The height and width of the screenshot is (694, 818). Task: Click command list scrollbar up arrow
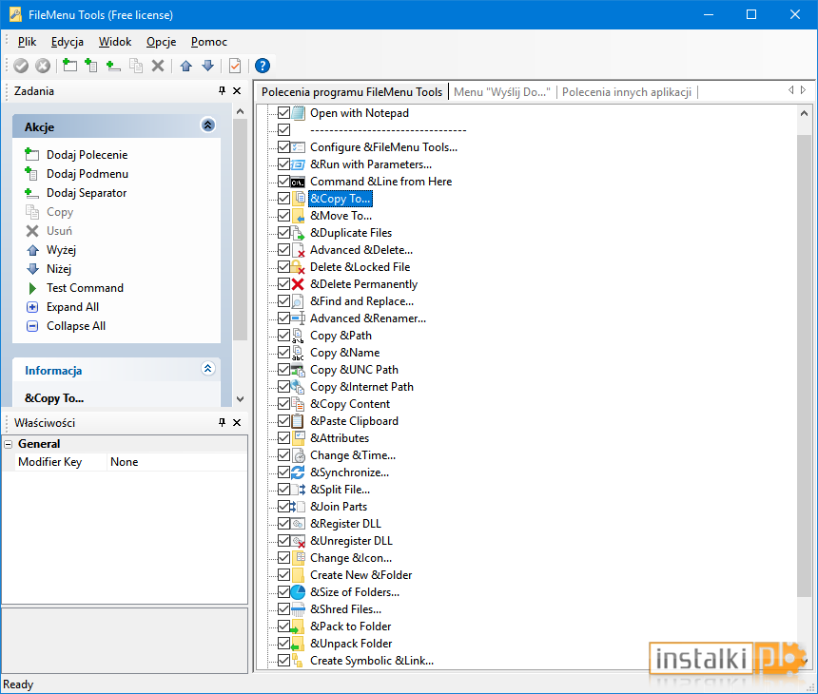pyautogui.click(x=804, y=113)
